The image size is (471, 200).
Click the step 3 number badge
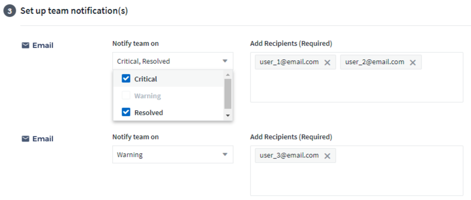tap(9, 11)
